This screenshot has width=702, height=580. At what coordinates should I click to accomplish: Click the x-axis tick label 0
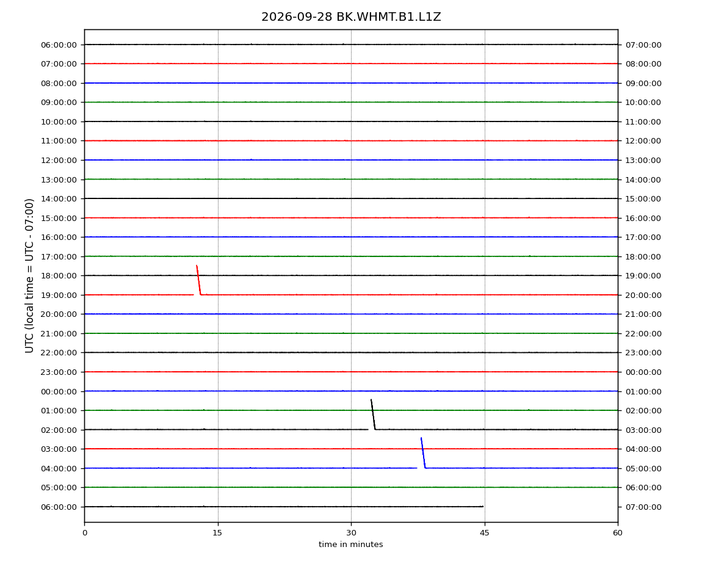pos(85,532)
